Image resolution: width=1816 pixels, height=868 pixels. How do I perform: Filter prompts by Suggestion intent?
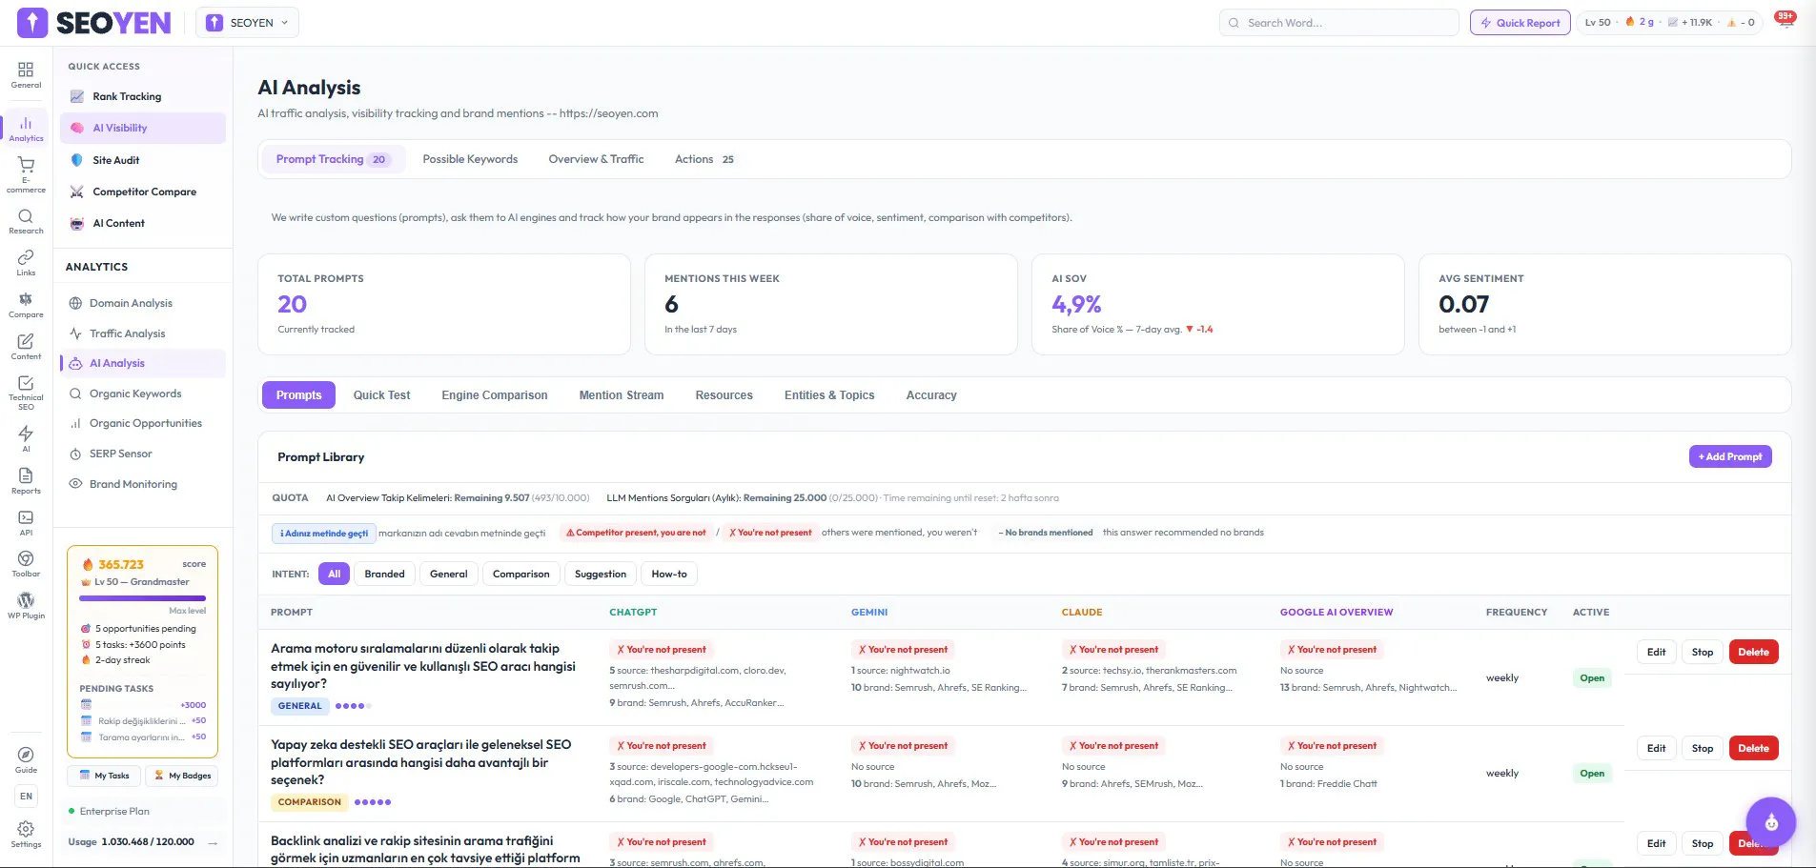click(x=601, y=574)
